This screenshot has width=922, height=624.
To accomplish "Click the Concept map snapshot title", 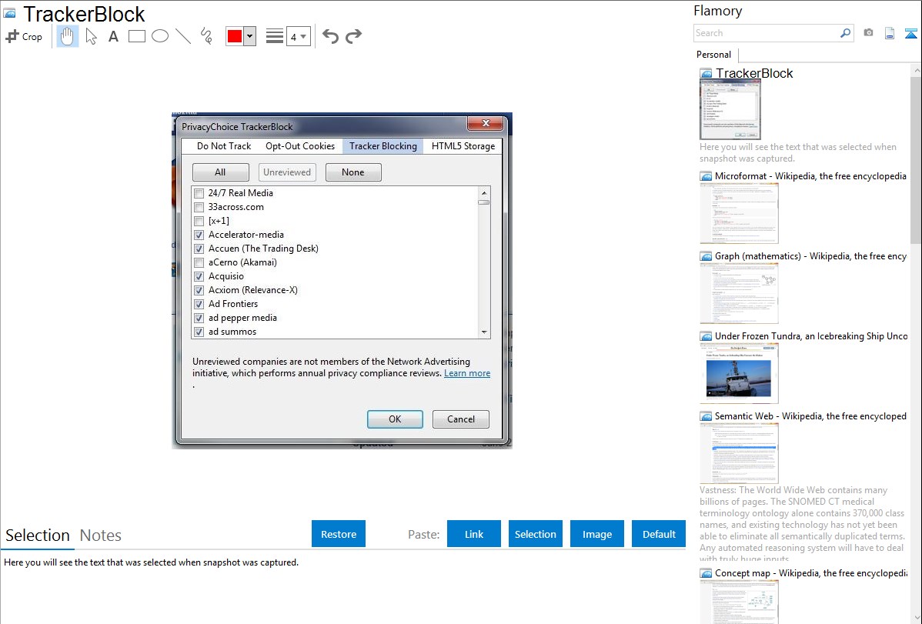I will click(811, 572).
